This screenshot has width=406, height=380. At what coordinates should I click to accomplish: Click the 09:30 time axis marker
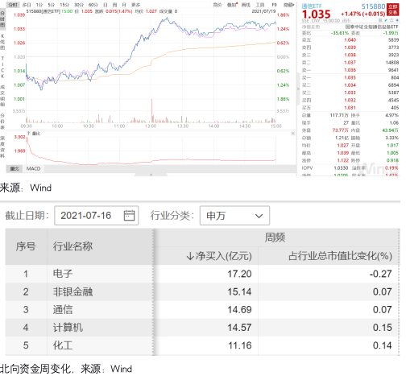pos(27,126)
